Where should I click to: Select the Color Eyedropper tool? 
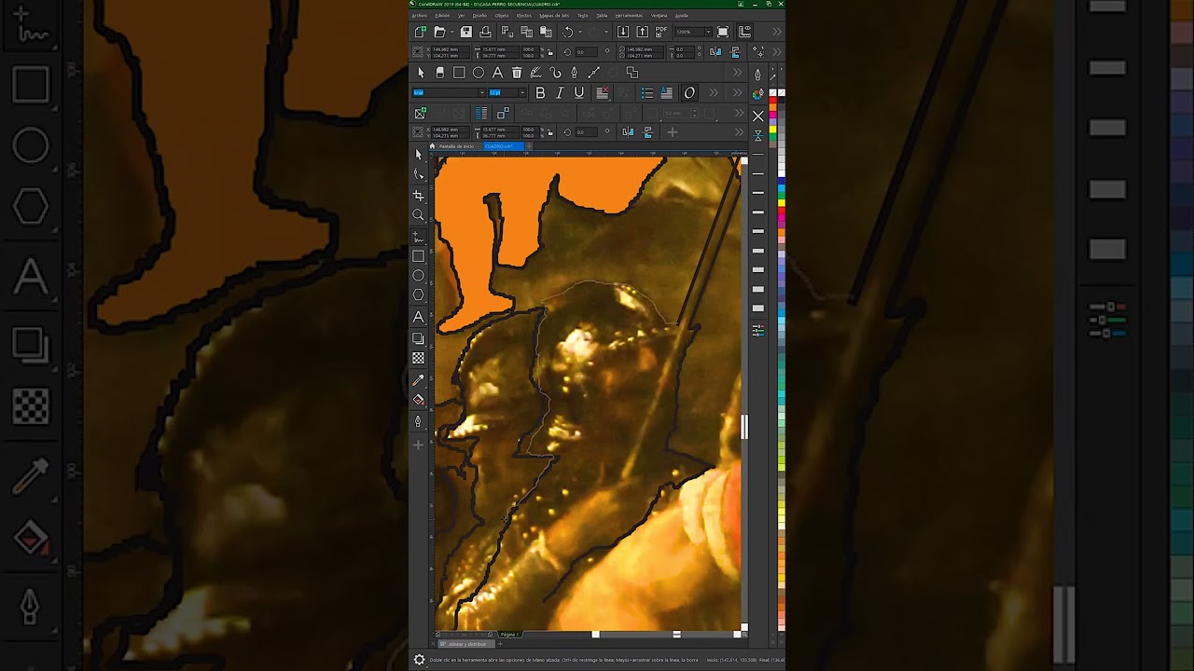tap(419, 380)
